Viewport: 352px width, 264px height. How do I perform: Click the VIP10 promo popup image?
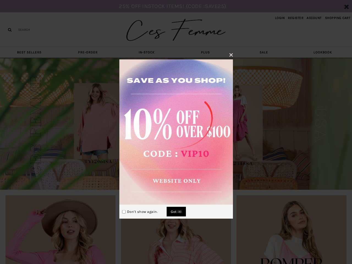(x=176, y=132)
